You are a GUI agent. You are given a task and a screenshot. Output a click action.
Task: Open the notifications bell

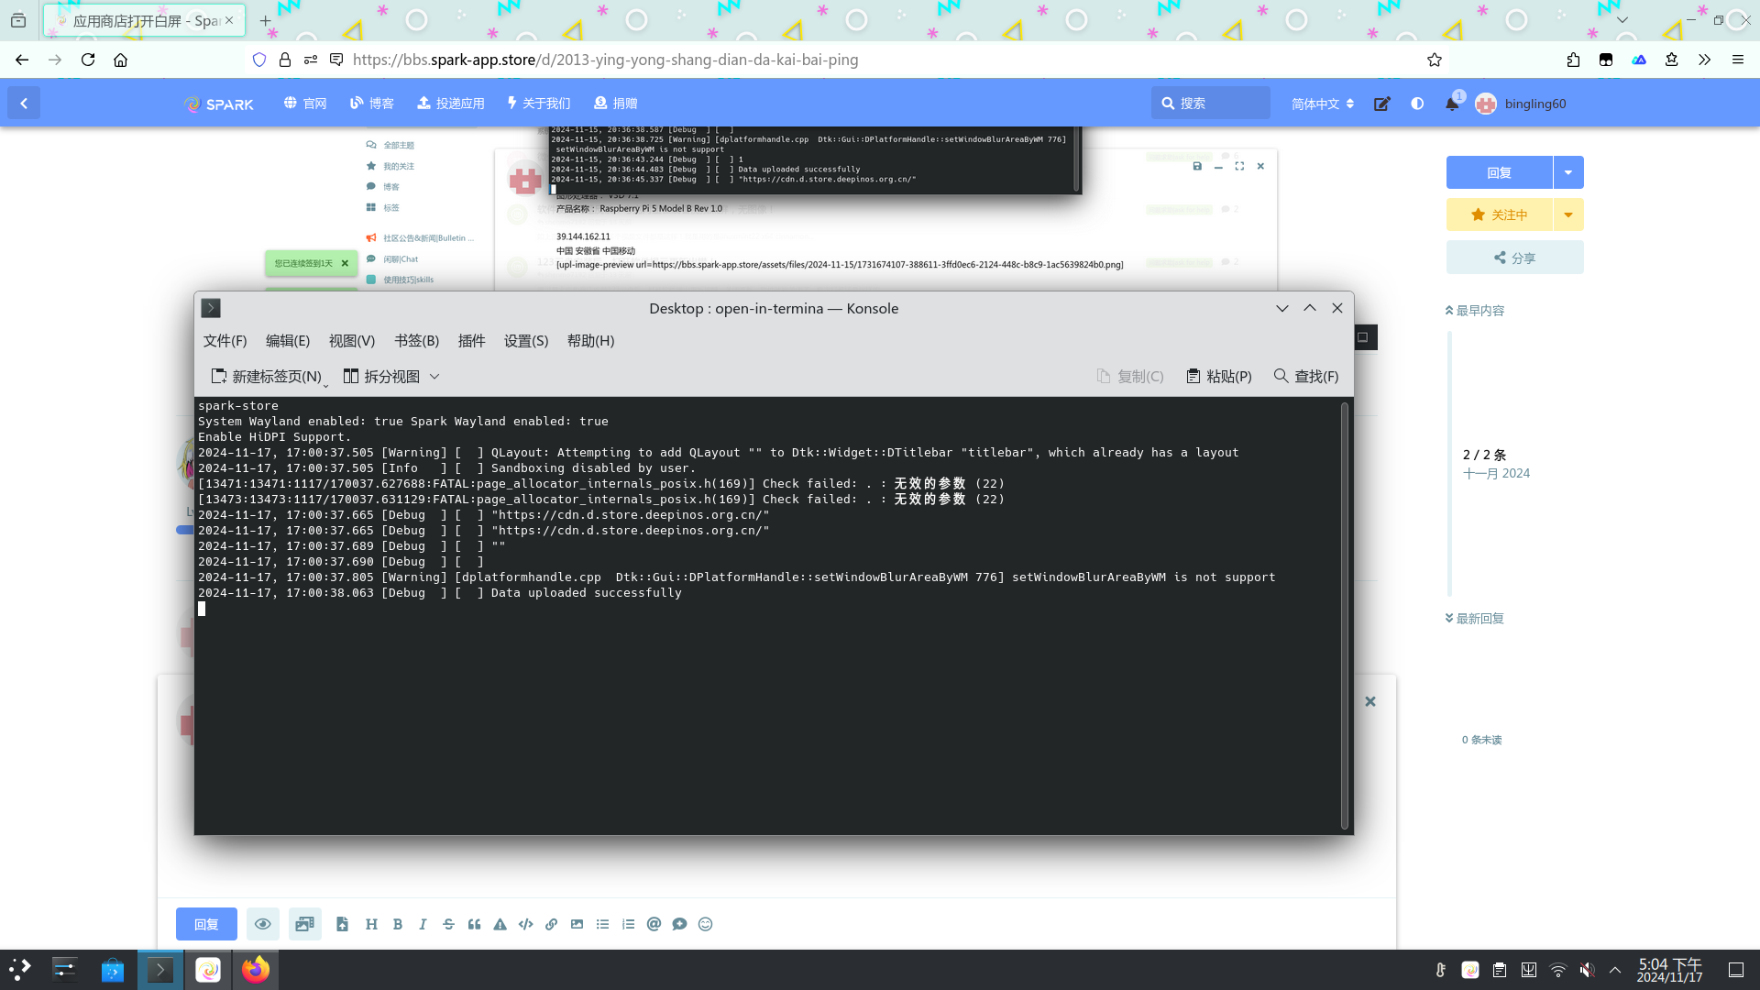1452,104
